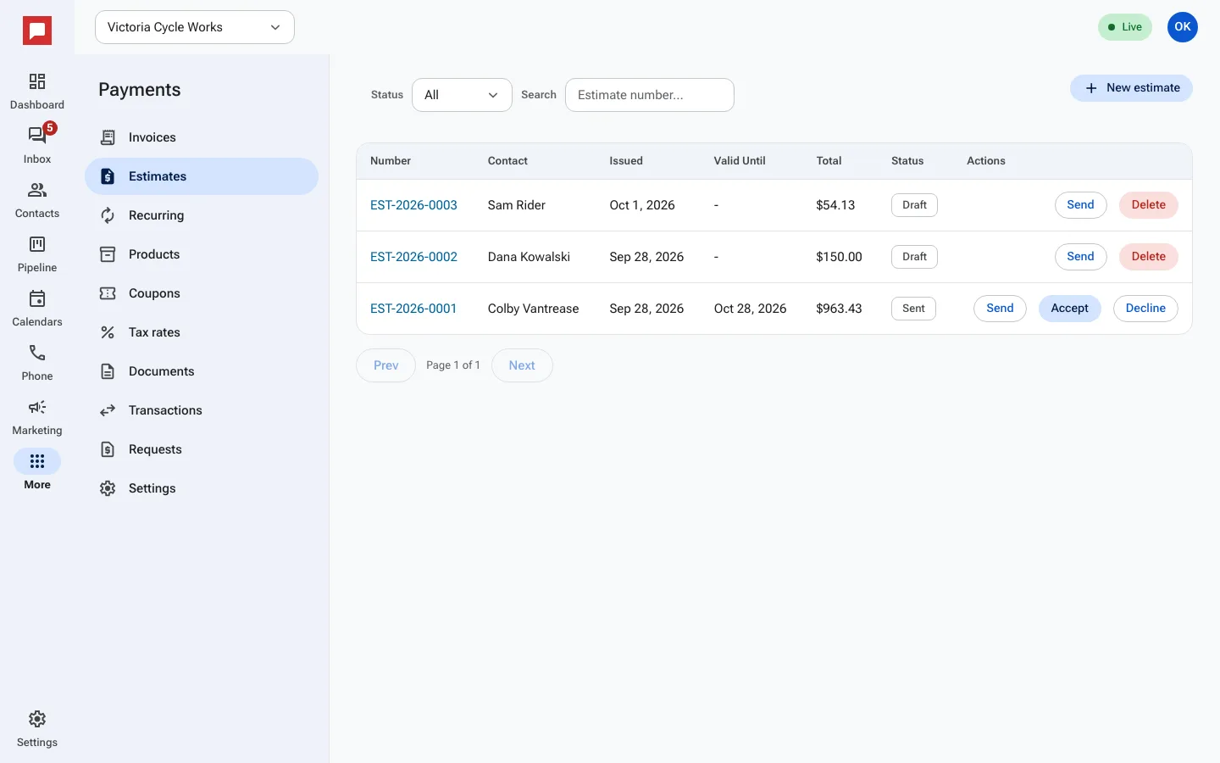Select Invoices in Payments menu
Viewport: 1220px width, 763px height.
[202, 137]
